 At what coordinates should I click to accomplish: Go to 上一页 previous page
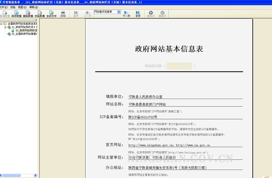point(87,14)
